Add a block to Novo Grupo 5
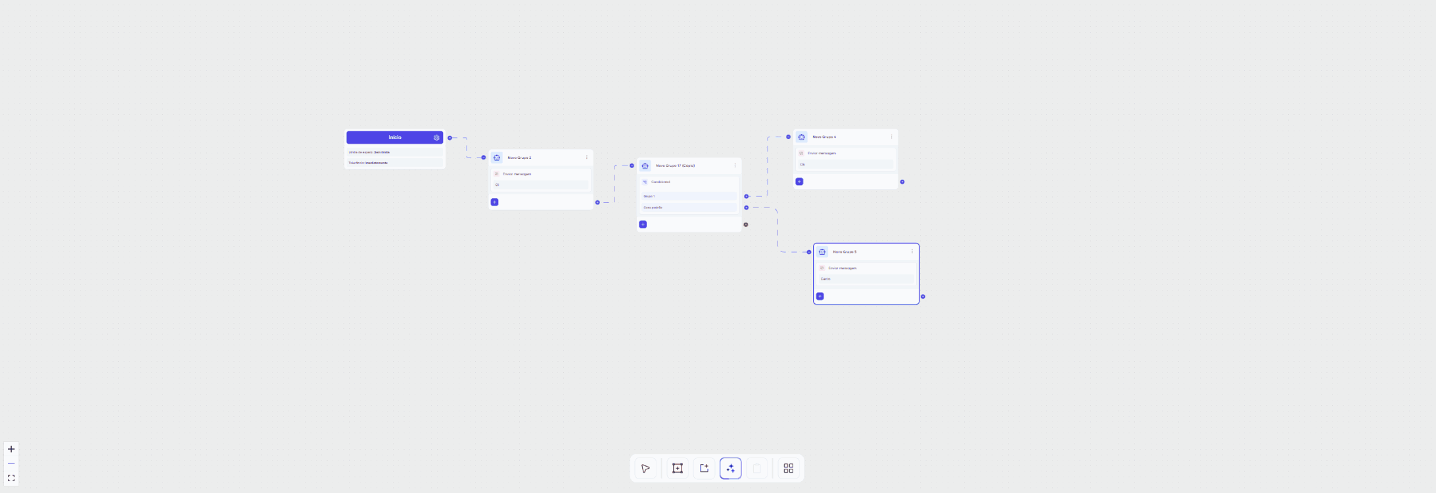The image size is (1436, 493). [x=820, y=296]
